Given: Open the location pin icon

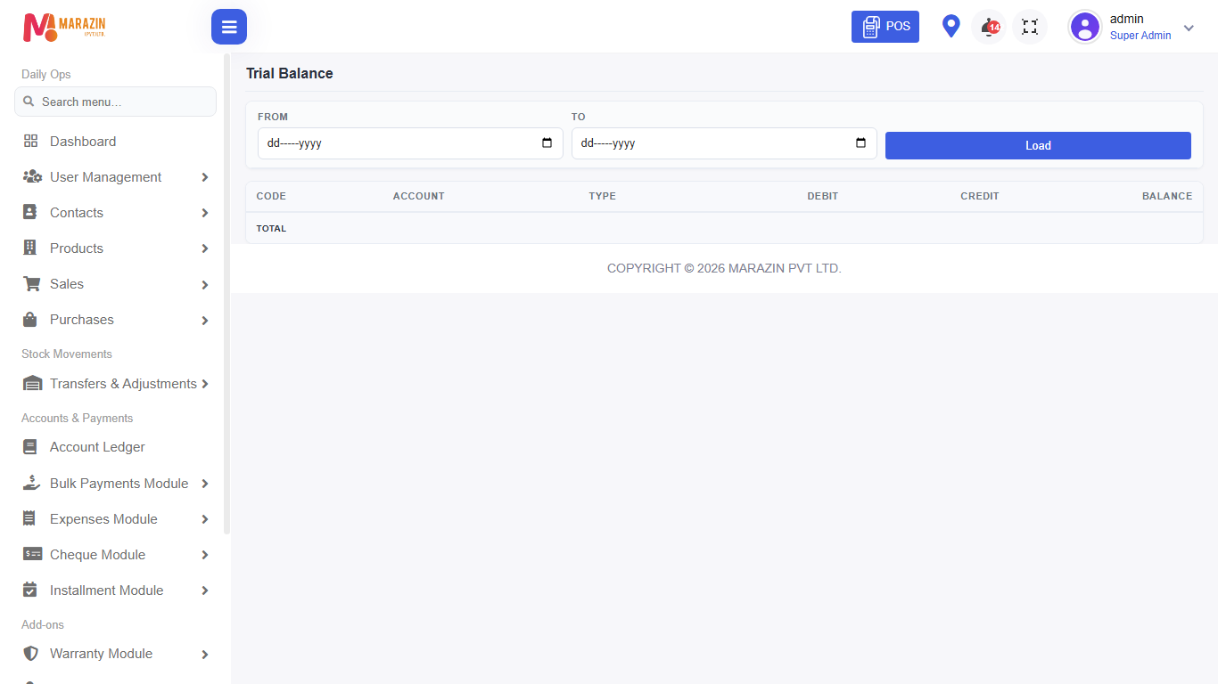Looking at the screenshot, I should [951, 27].
